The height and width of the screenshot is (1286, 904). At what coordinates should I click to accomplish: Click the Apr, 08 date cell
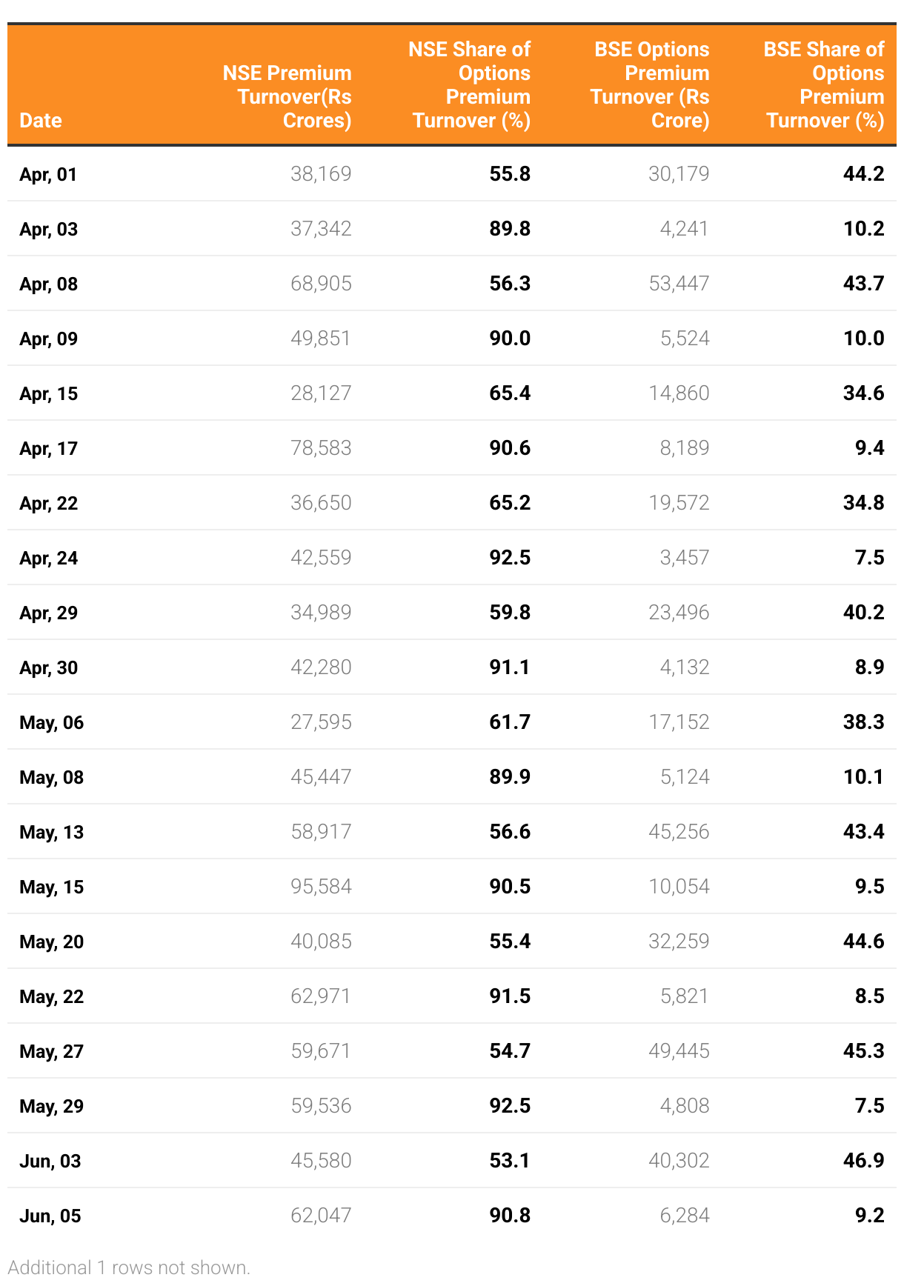tap(48, 284)
